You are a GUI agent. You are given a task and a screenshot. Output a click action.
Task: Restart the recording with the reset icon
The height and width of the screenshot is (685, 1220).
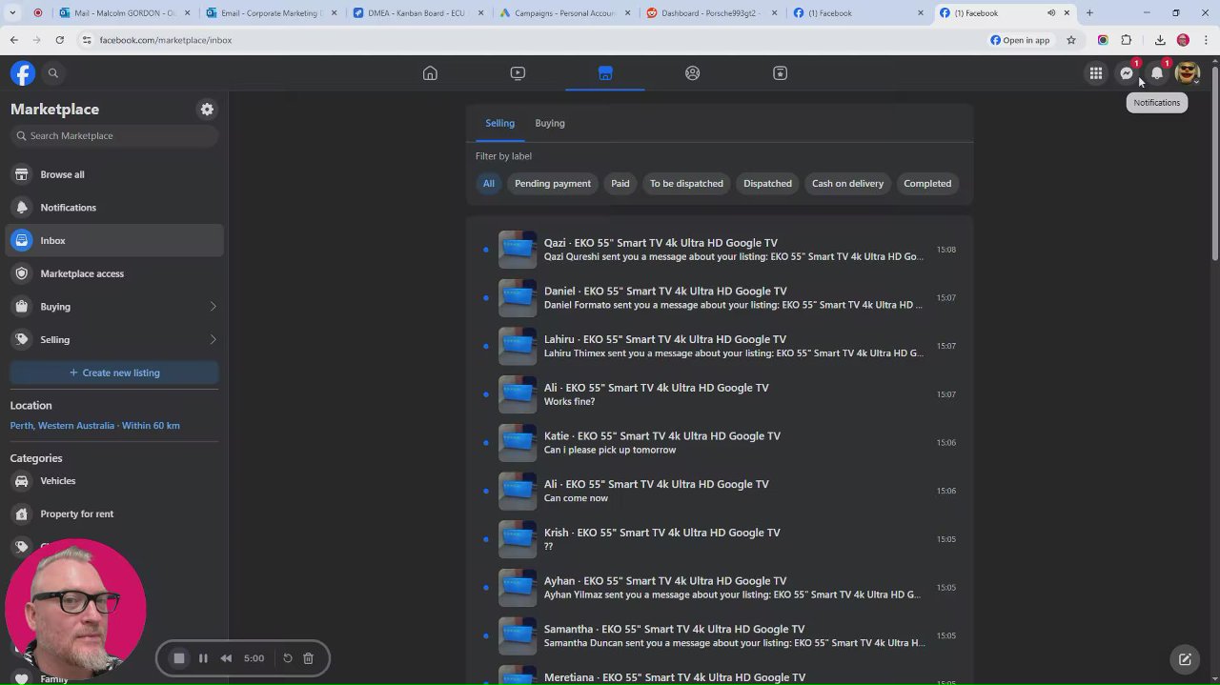287,658
